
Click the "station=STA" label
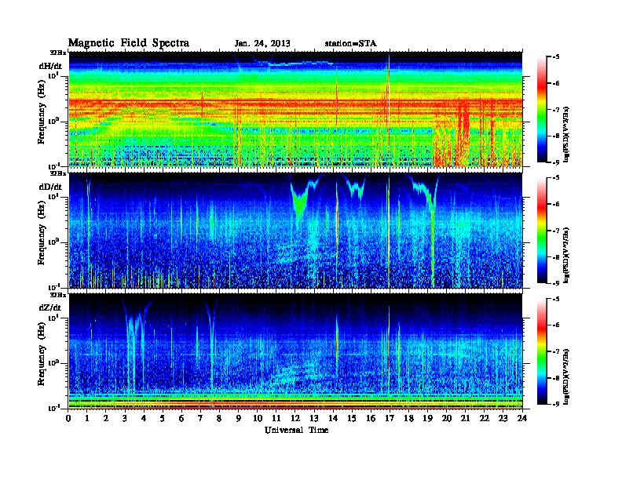[x=351, y=44]
